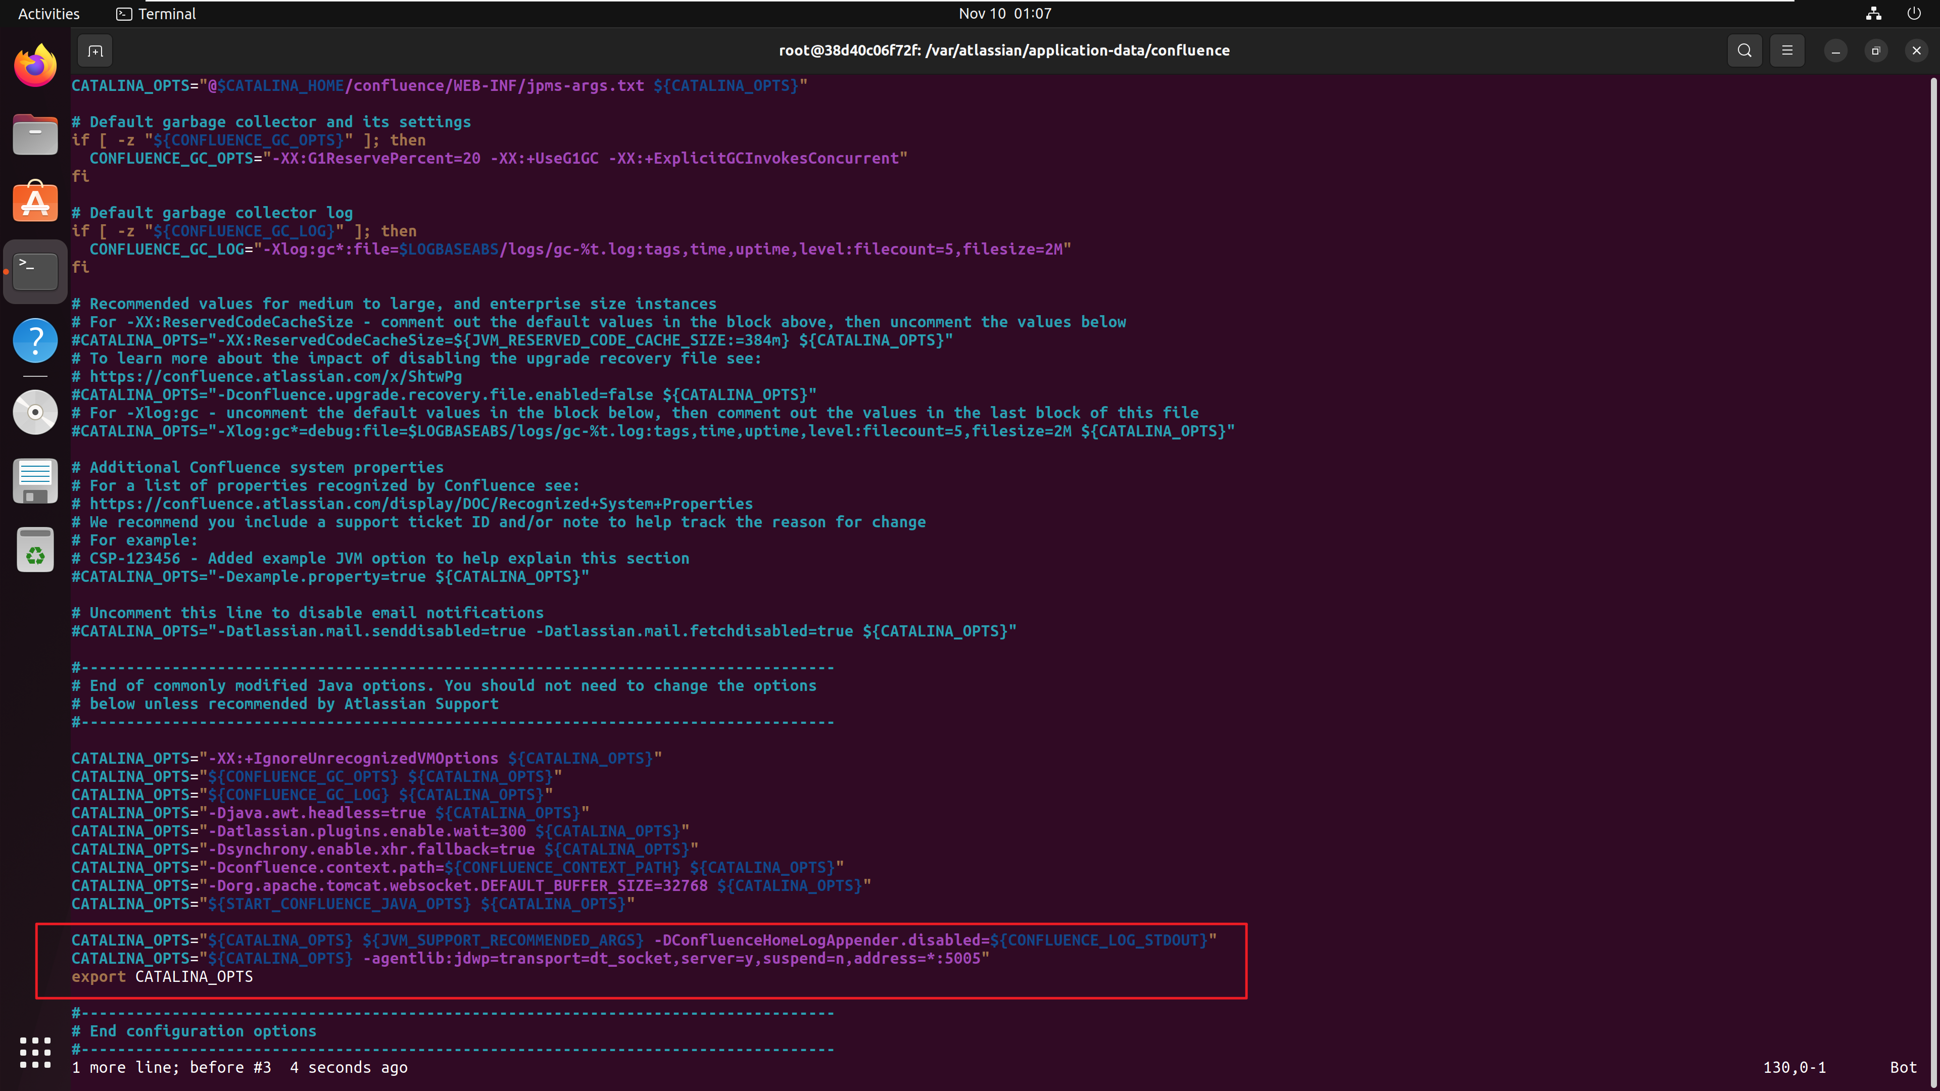Open the network status icon in top bar
Viewport: 1940px width, 1091px height.
point(1874,14)
